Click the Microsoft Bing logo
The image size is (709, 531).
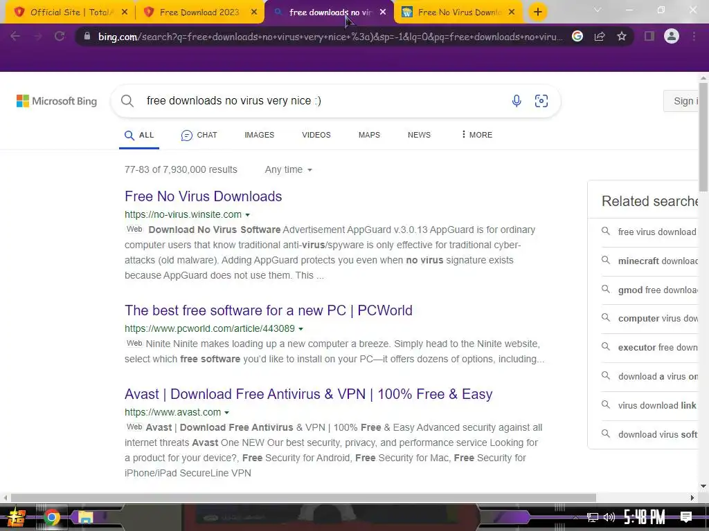[x=57, y=101]
